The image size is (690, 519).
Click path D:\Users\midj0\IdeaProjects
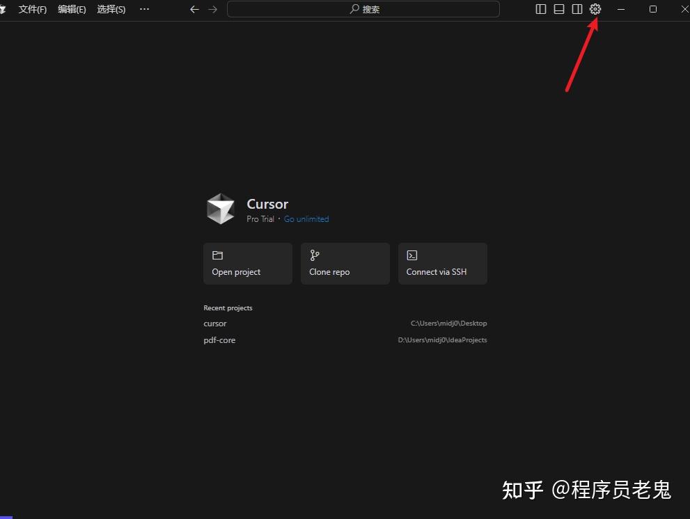(x=442, y=340)
